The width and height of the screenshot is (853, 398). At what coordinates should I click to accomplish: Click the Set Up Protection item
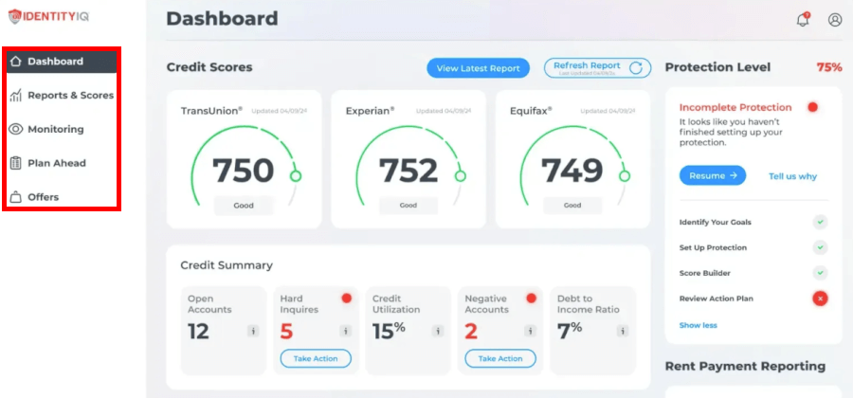[753, 247]
